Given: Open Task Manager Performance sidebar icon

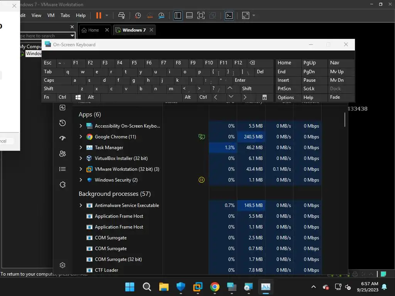Looking at the screenshot, I should 62,108.
